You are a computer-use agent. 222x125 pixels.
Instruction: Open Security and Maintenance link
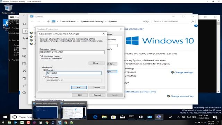(49, 100)
